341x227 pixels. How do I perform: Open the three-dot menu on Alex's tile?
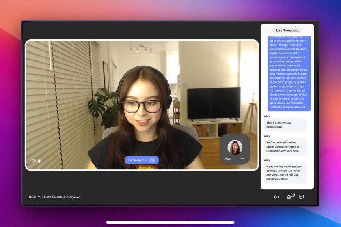point(242,158)
